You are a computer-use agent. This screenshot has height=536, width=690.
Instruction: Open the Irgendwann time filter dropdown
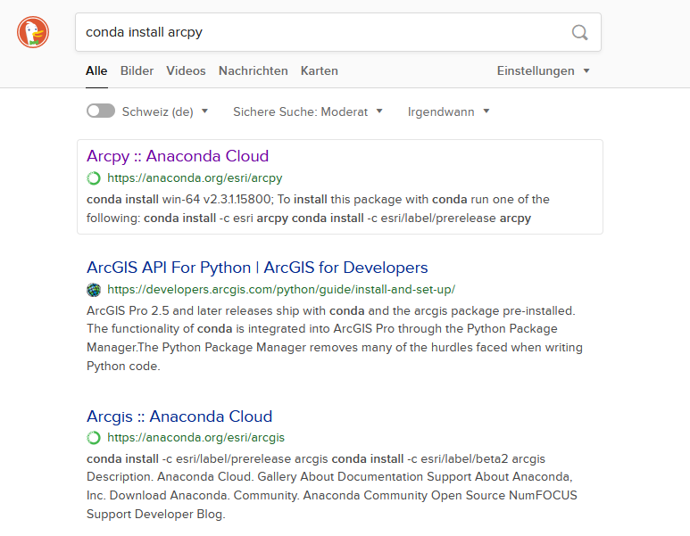click(448, 111)
